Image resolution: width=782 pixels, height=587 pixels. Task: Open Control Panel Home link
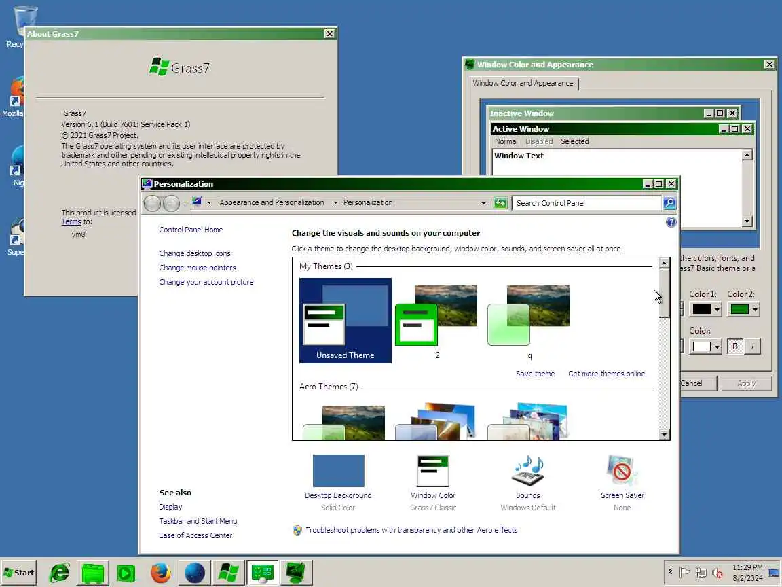191,230
